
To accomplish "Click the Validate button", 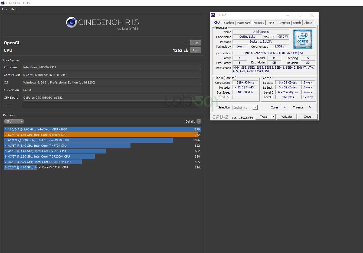I will pyautogui.click(x=286, y=117).
